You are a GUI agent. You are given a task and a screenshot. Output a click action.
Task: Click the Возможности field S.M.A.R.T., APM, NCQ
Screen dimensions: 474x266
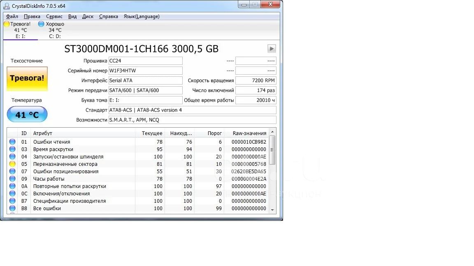click(192, 120)
